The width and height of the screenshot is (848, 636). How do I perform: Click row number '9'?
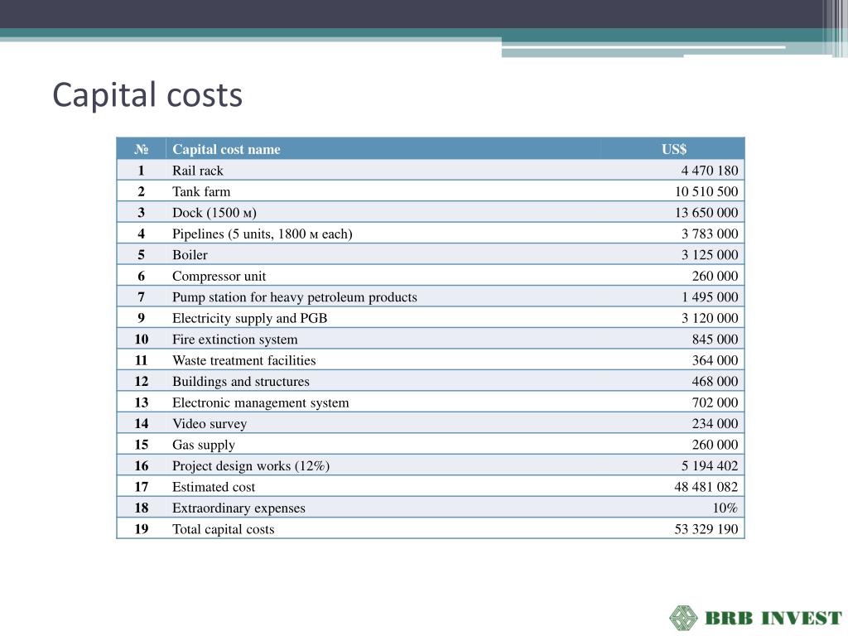141,318
